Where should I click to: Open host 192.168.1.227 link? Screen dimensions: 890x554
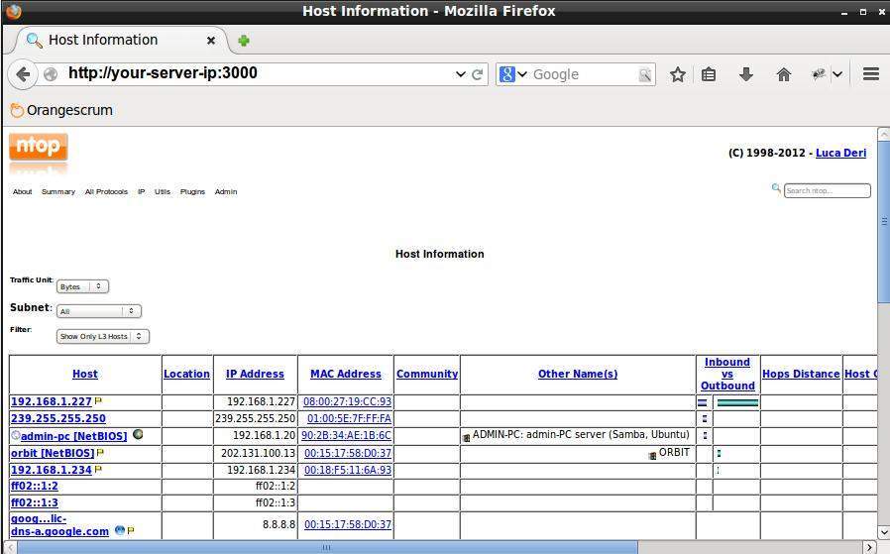pos(52,401)
